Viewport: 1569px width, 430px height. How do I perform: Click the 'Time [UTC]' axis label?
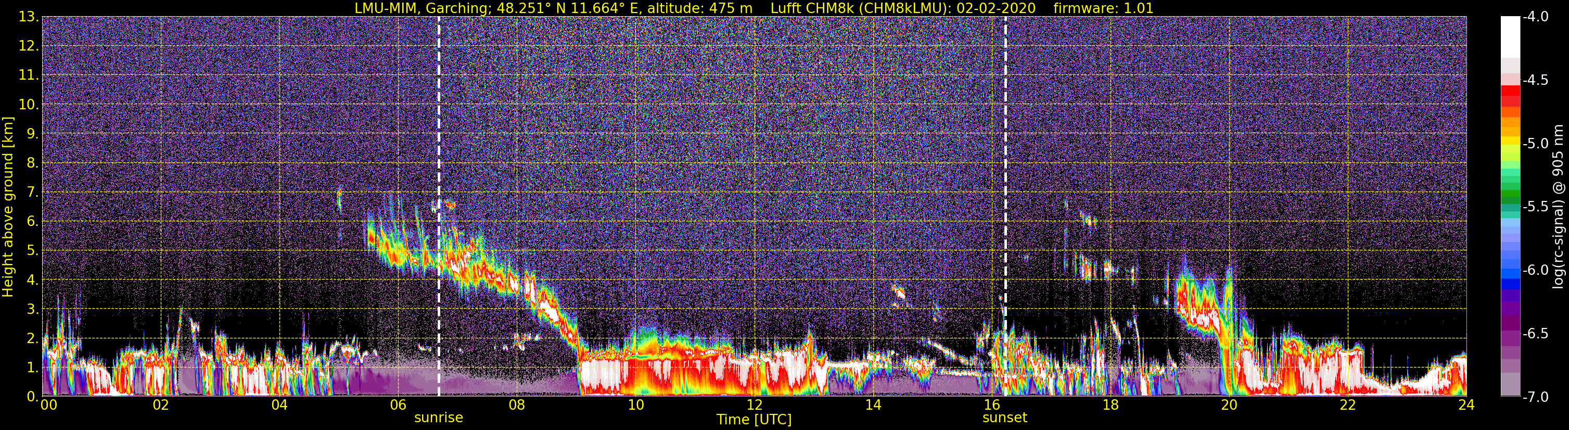click(754, 420)
